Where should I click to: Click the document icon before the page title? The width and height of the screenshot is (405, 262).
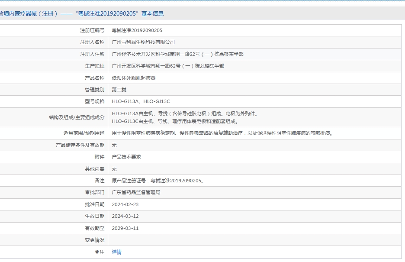pyautogui.click(x=1, y=13)
